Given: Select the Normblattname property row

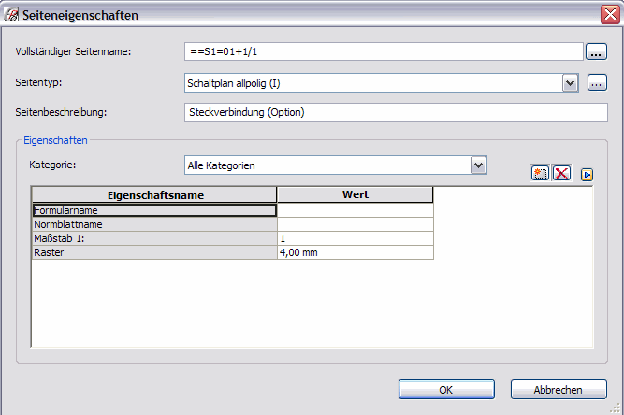Looking at the screenshot, I should pos(233,224).
